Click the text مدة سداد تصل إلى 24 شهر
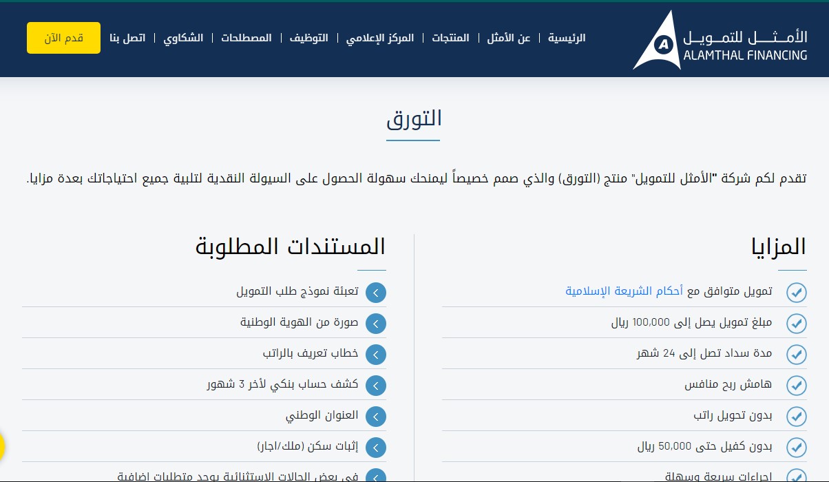Image resolution: width=829 pixels, height=482 pixels. point(704,353)
